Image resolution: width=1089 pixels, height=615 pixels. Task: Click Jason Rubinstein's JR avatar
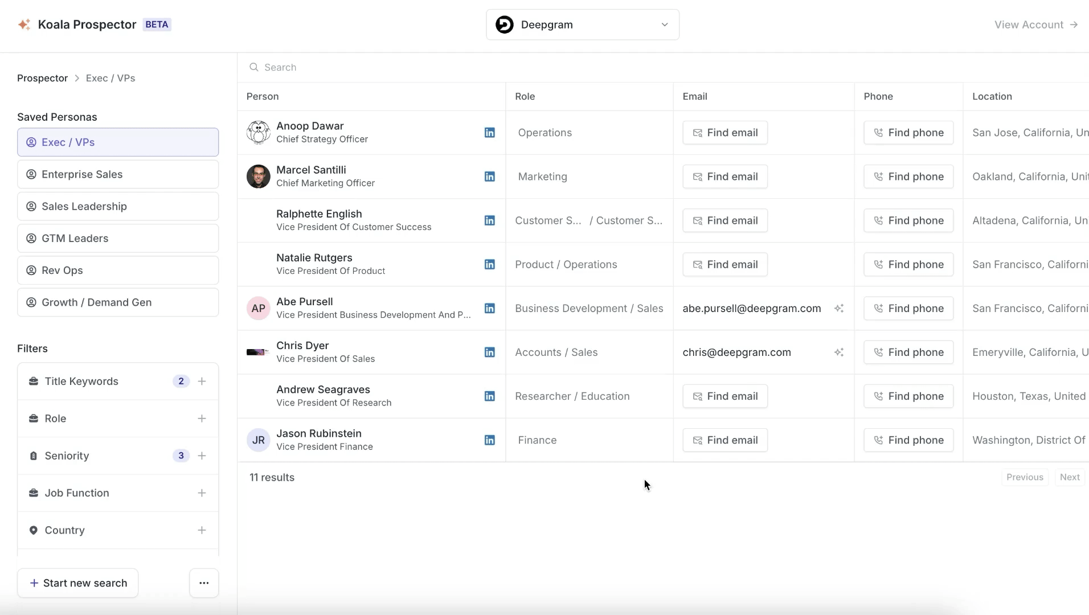[x=258, y=440]
